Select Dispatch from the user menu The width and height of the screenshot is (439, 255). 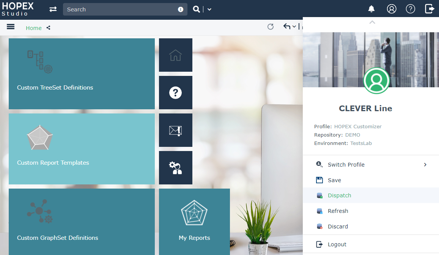pos(339,195)
